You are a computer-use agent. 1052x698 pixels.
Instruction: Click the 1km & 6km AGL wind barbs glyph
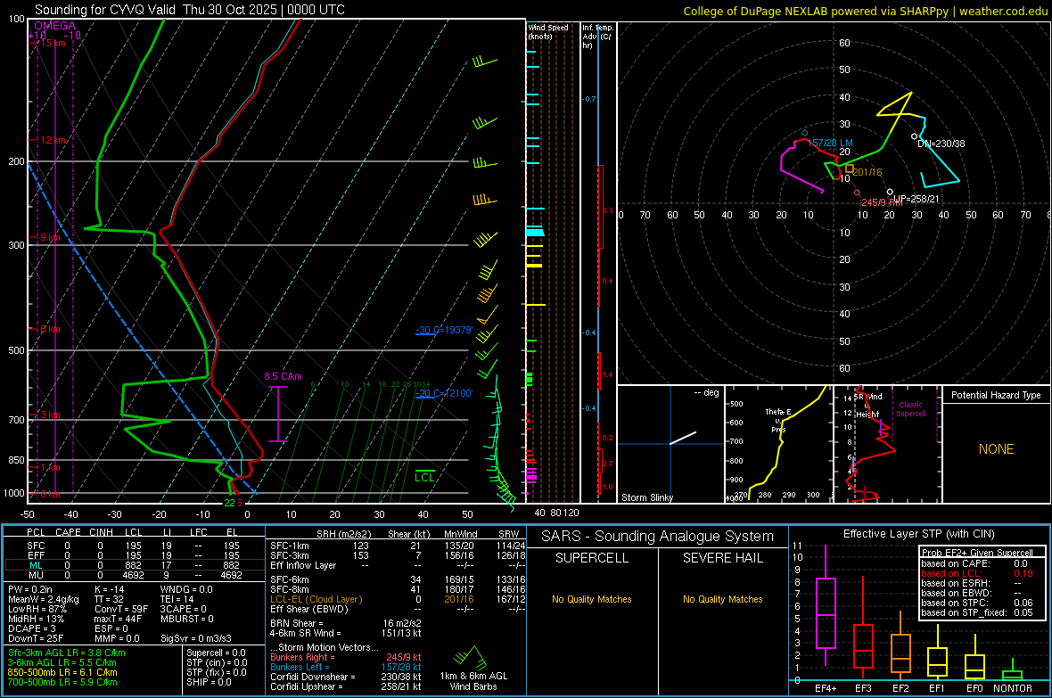pyautogui.click(x=470, y=658)
